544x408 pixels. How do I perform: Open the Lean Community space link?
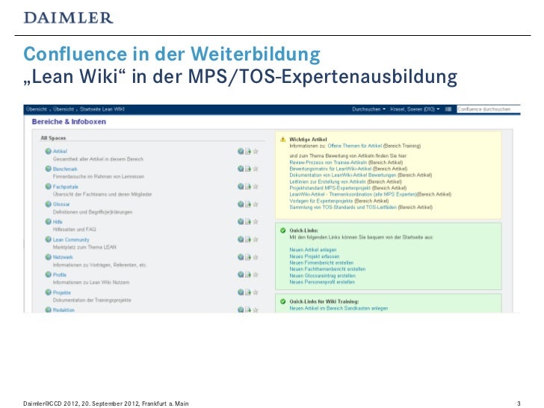[x=71, y=240]
